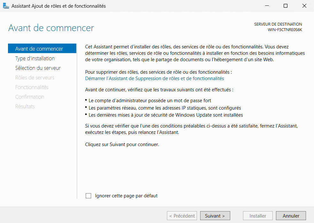Image resolution: width=314 pixels, height=223 pixels.
Task: Open the Sélection du serveur step
Action: (x=38, y=68)
